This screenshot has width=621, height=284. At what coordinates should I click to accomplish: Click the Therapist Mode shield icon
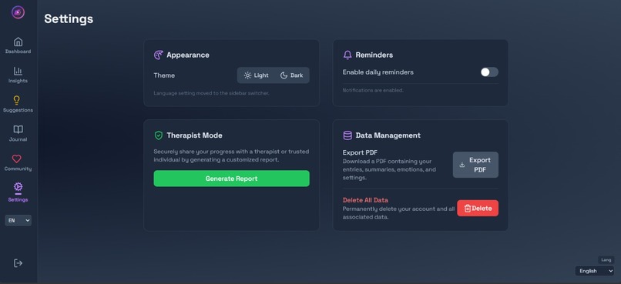pos(159,135)
